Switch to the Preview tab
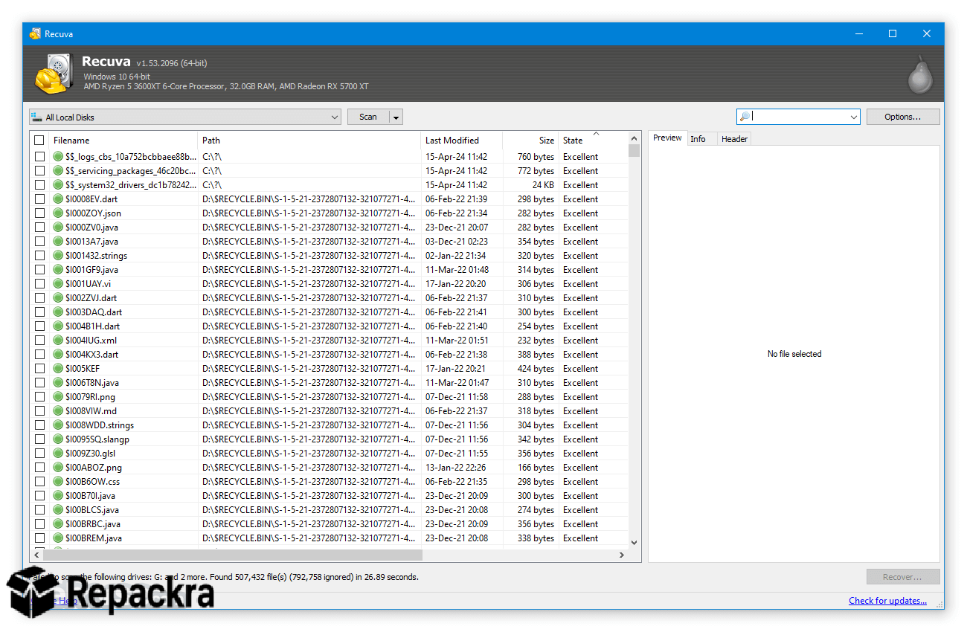967x632 pixels. coord(667,138)
